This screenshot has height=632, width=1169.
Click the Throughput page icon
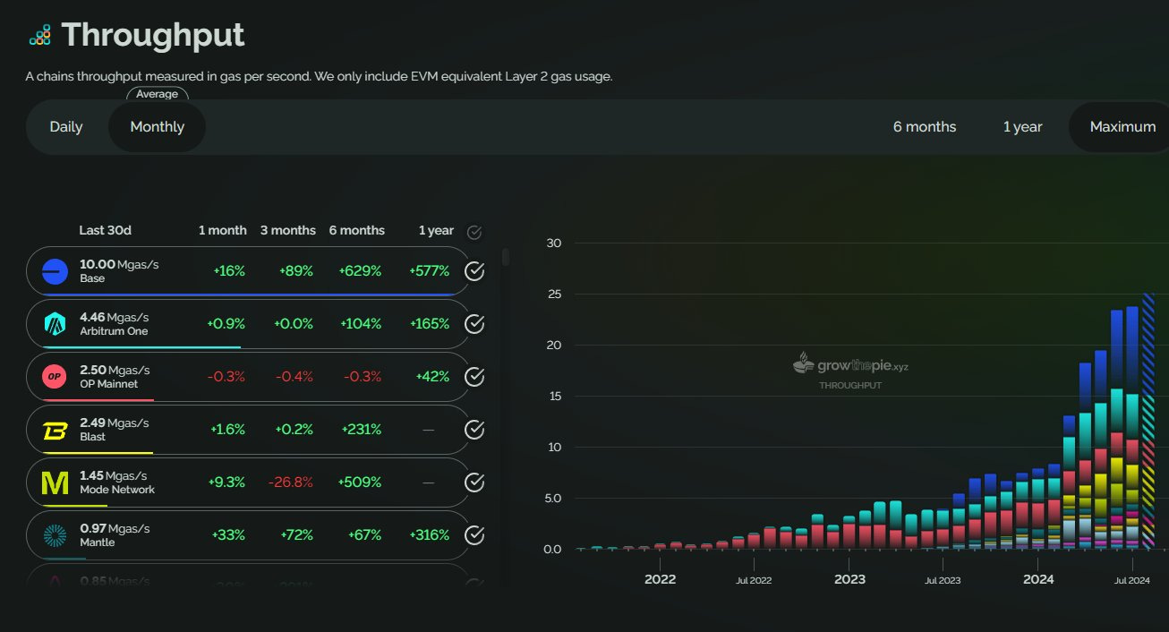[x=39, y=34]
